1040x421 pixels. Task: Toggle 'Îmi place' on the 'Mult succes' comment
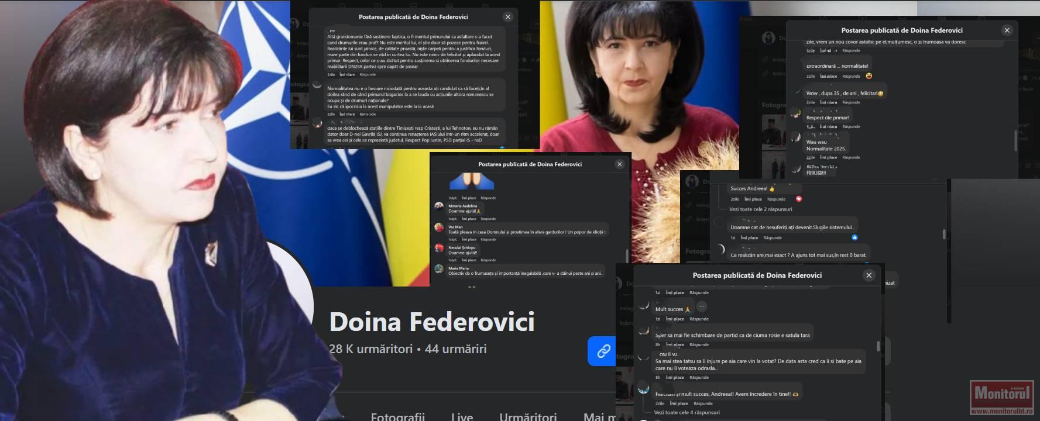675,319
